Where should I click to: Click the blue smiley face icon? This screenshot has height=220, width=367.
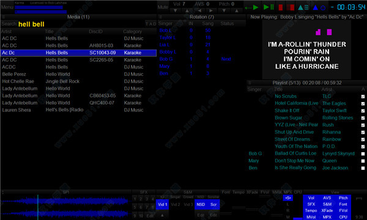click(x=323, y=8)
